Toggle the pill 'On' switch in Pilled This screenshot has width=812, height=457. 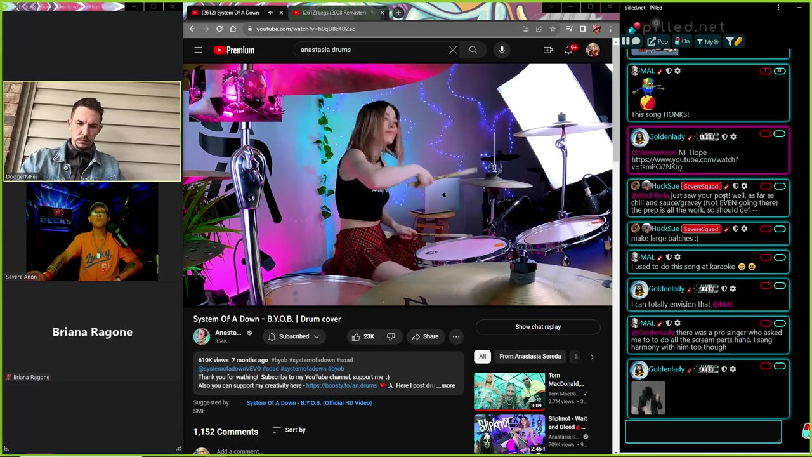(x=683, y=41)
